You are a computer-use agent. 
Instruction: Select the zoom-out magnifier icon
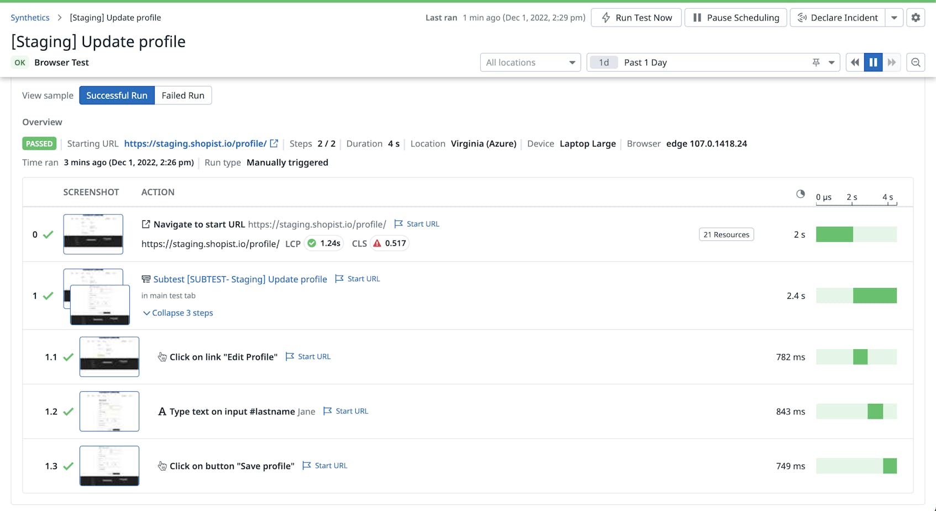tap(916, 62)
